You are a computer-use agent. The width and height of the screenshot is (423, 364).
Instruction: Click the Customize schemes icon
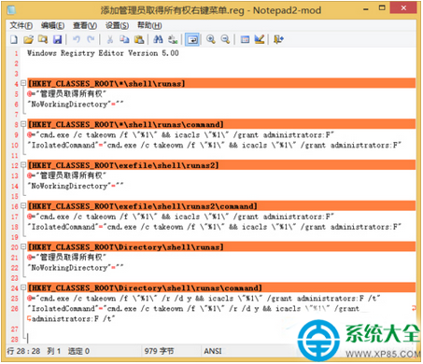click(x=259, y=39)
